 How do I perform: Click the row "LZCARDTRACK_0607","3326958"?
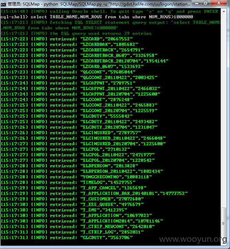tap(79, 56)
